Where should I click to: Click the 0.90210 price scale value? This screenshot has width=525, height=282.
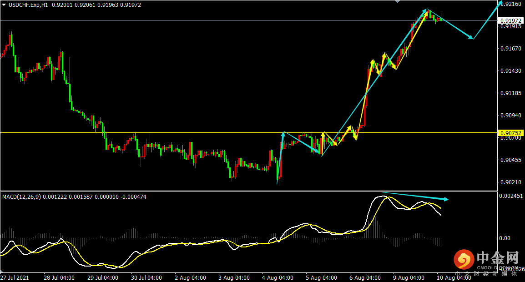[x=511, y=182]
